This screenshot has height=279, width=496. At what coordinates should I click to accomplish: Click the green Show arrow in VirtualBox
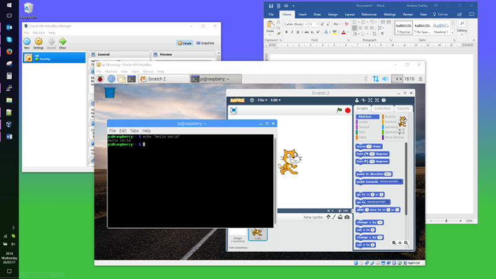63,42
